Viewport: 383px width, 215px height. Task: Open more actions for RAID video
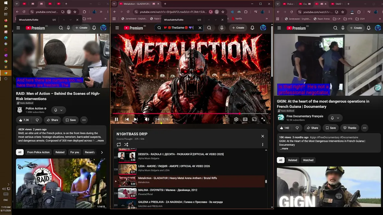(x=84, y=120)
